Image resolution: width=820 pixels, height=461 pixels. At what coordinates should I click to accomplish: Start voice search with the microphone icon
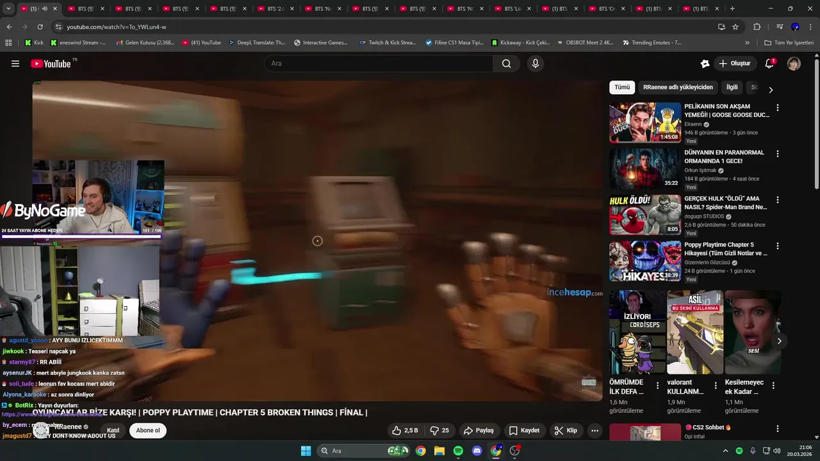pos(536,63)
